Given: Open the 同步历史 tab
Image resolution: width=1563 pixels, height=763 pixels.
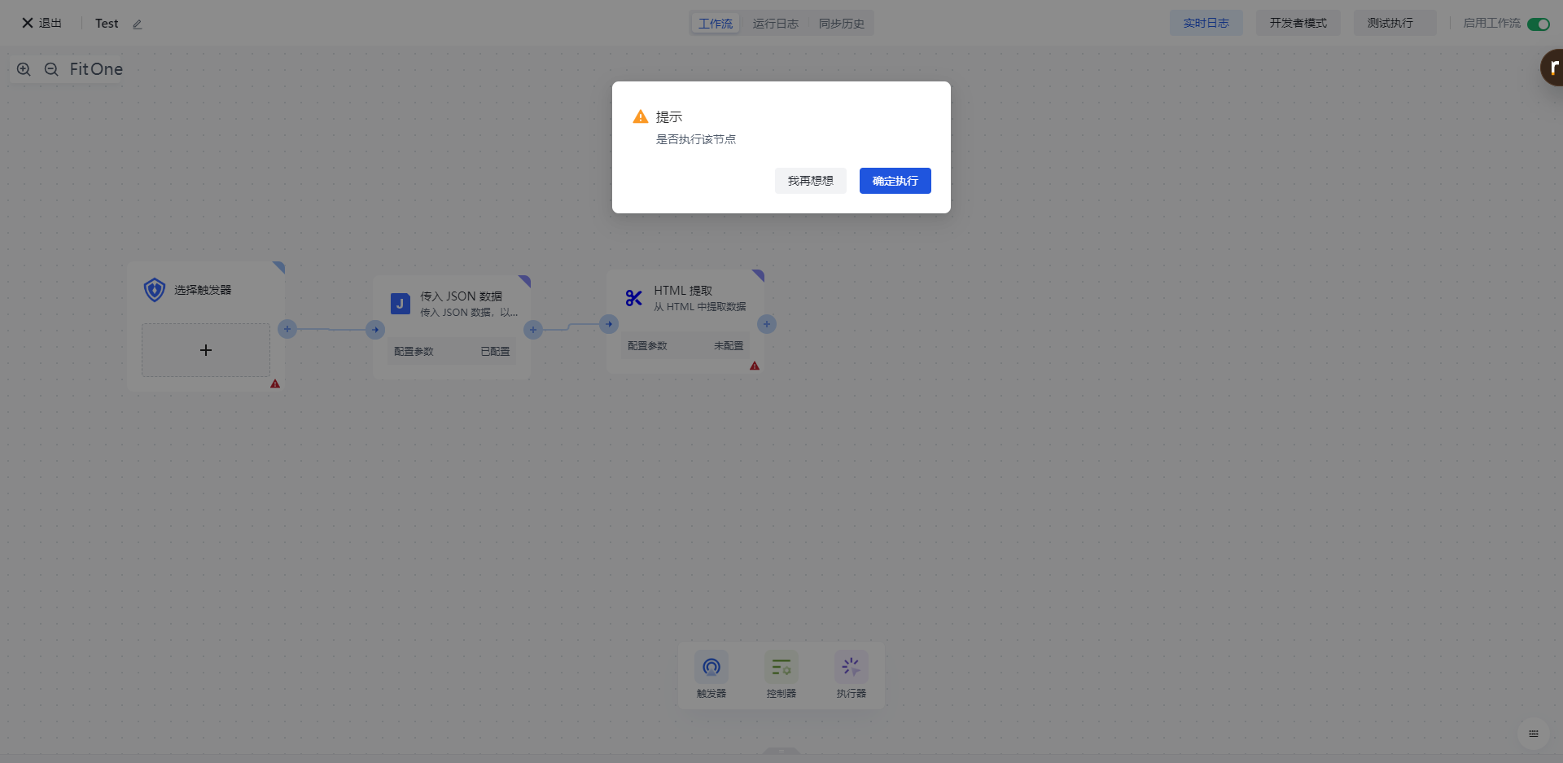Looking at the screenshot, I should tap(841, 24).
